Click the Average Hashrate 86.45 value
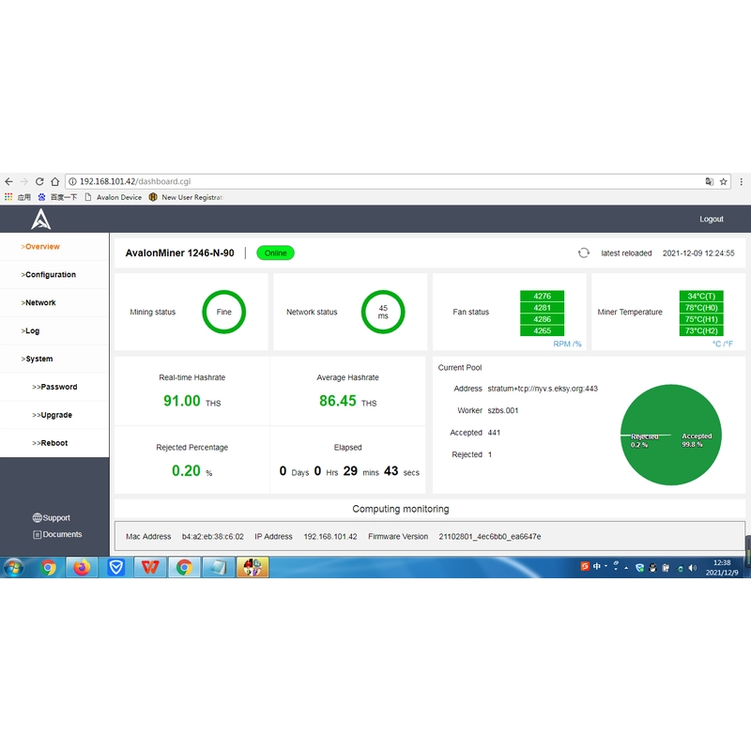The image size is (751, 751). click(x=338, y=401)
